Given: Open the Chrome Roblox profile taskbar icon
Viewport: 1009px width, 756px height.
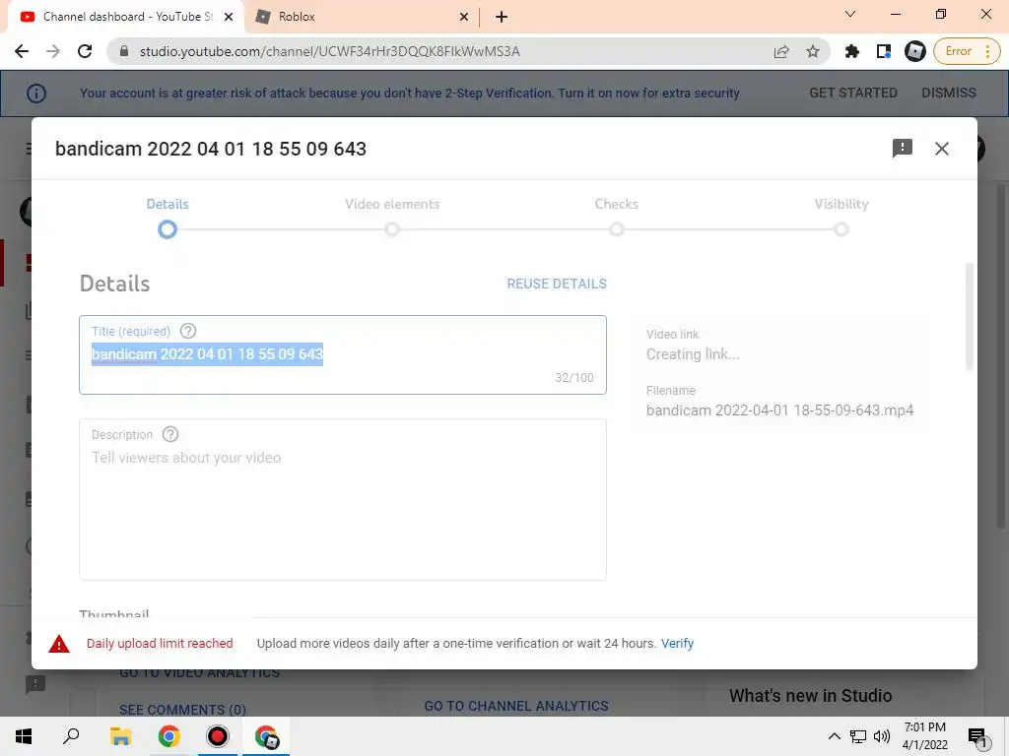Looking at the screenshot, I should pyautogui.click(x=266, y=736).
